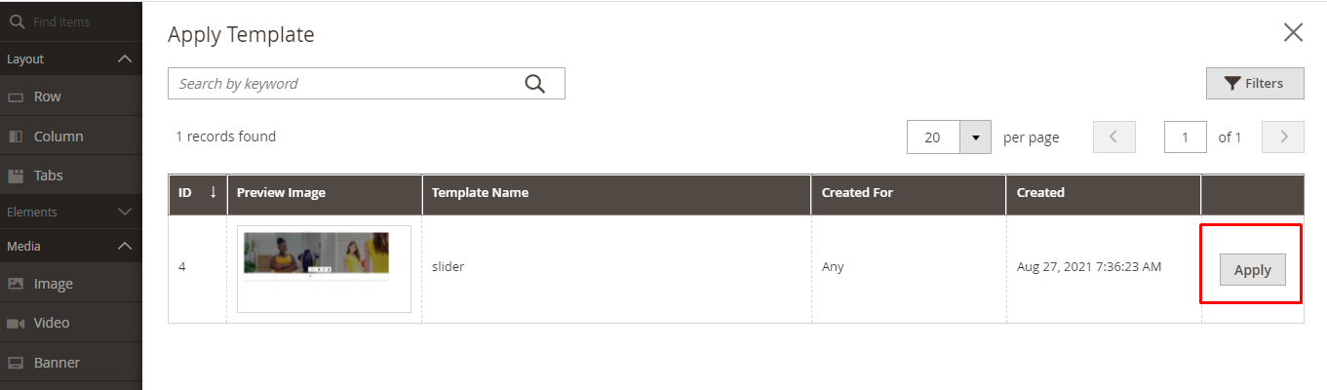The image size is (1327, 390).
Task: Select the Image media icon
Action: click(16, 284)
